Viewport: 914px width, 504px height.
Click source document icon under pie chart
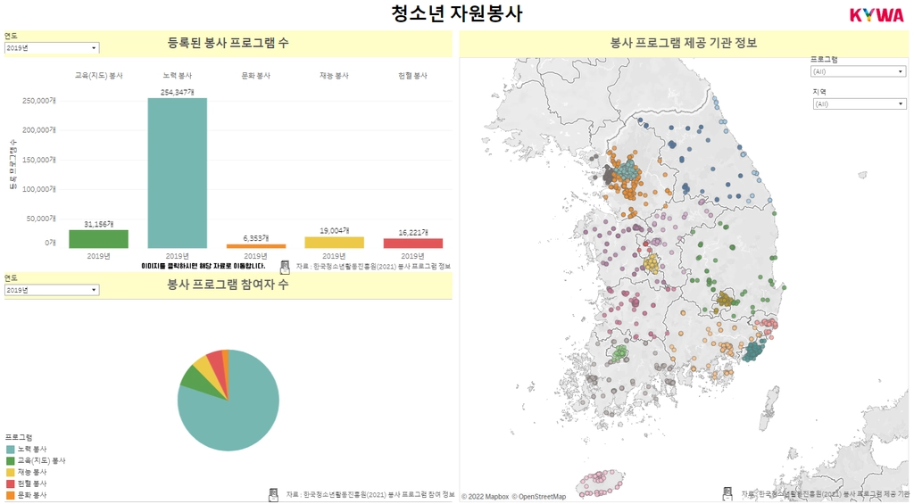pos(273,495)
